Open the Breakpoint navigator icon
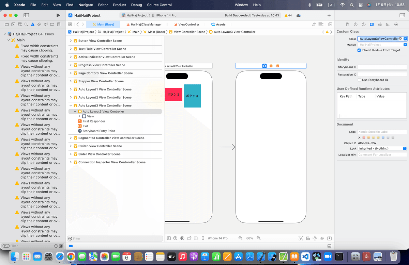409x265 pixels. pos(52,24)
